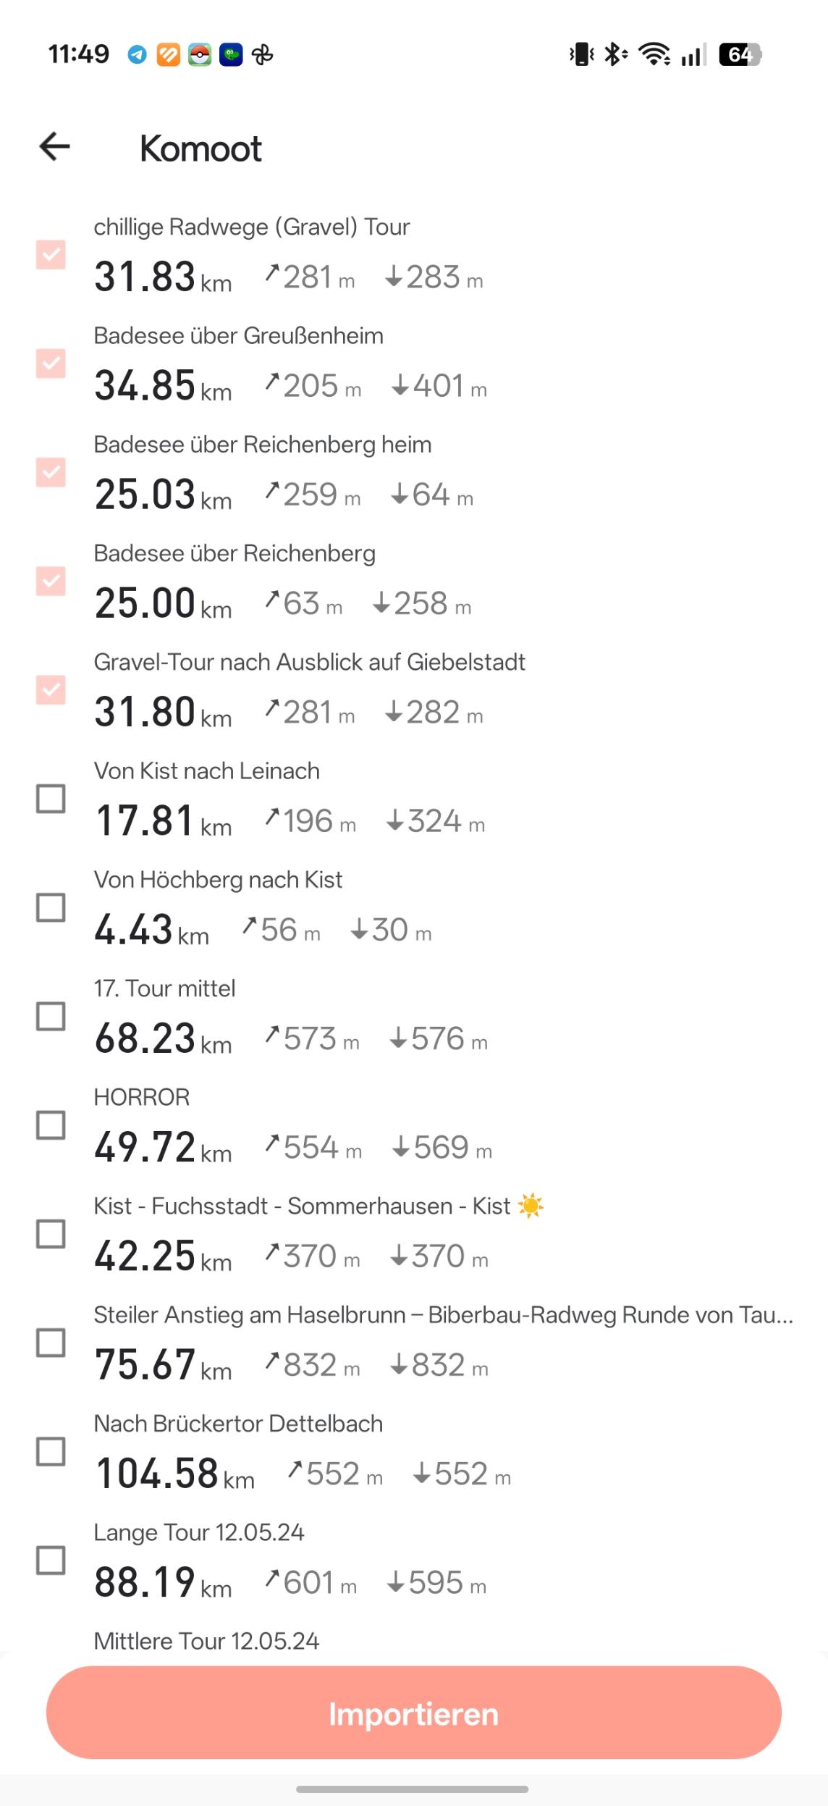Uncheck Gravel-Tour nach Ausblick auf Giebelstadt
Viewport: 828px width, 1806px height.
(x=51, y=690)
